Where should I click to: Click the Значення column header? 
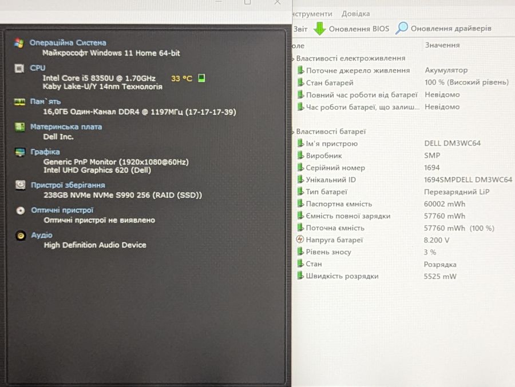[442, 45]
